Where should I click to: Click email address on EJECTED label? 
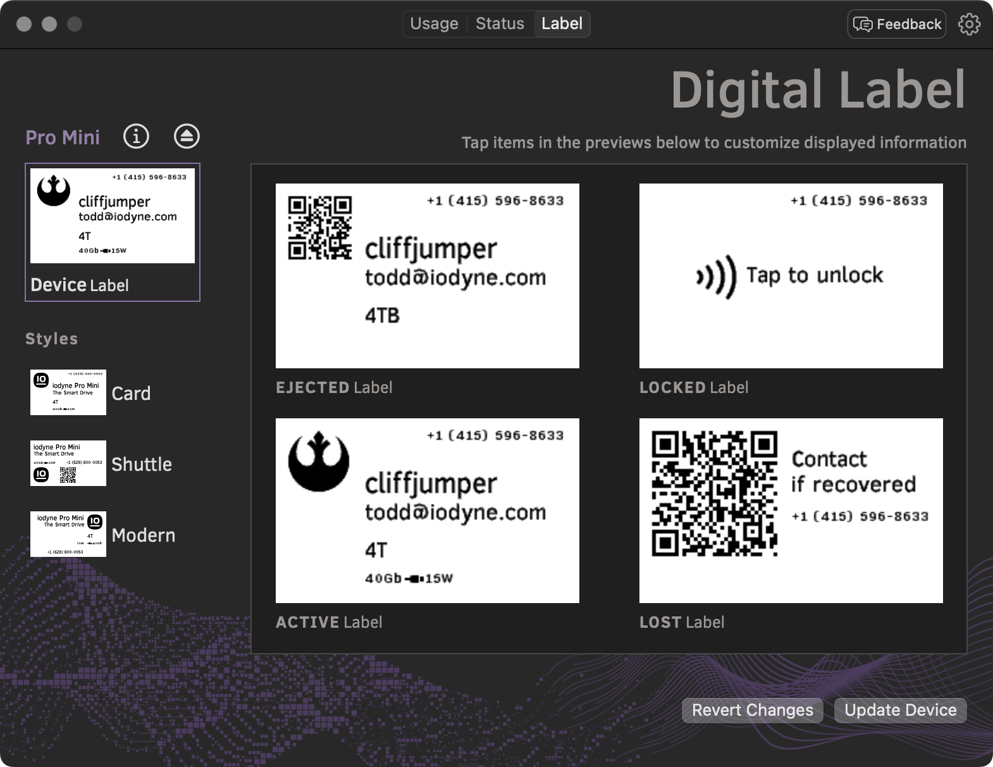click(x=455, y=277)
